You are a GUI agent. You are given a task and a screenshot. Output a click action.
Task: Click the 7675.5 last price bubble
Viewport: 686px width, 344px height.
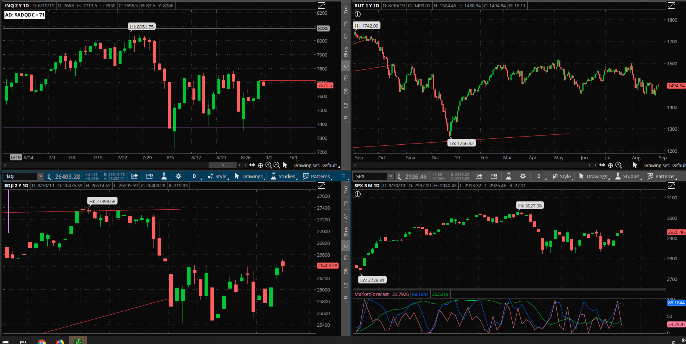tap(325, 85)
